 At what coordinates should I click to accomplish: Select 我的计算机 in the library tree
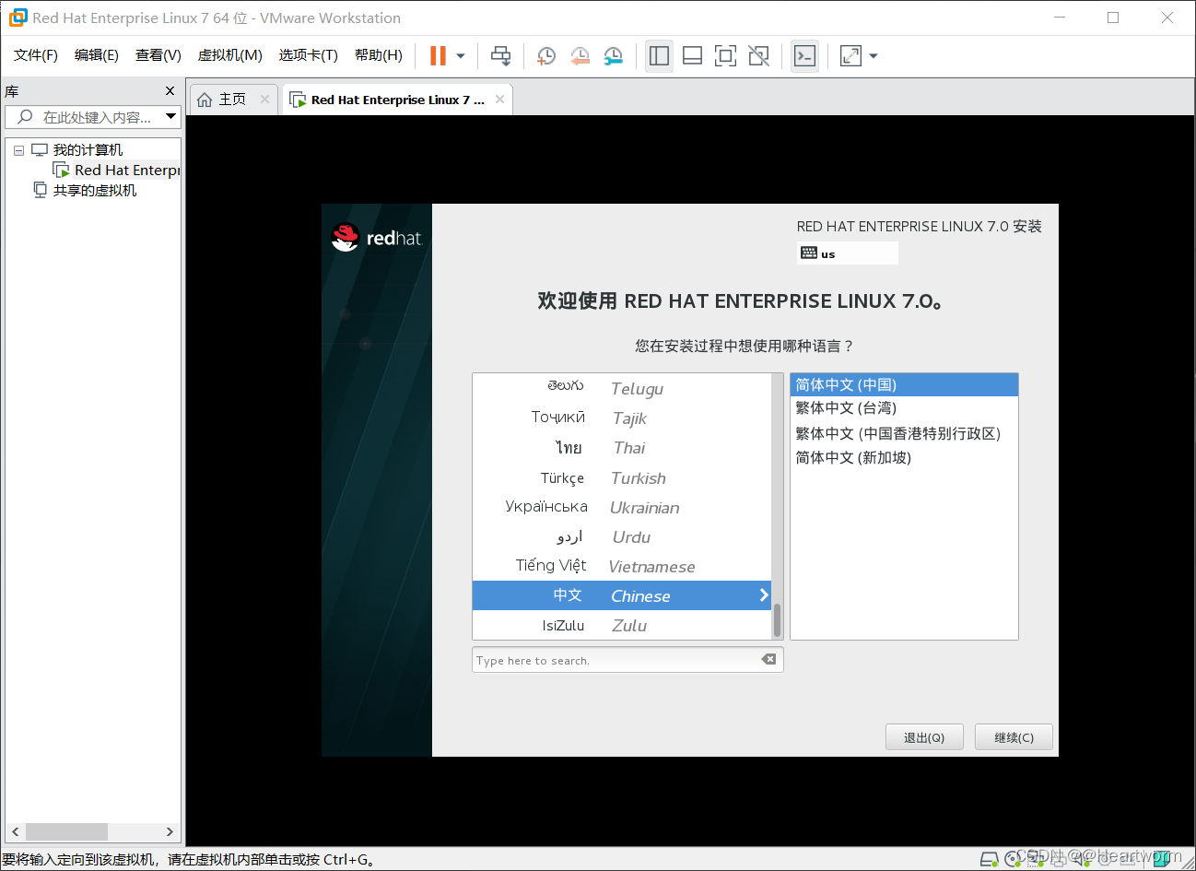[x=88, y=150]
